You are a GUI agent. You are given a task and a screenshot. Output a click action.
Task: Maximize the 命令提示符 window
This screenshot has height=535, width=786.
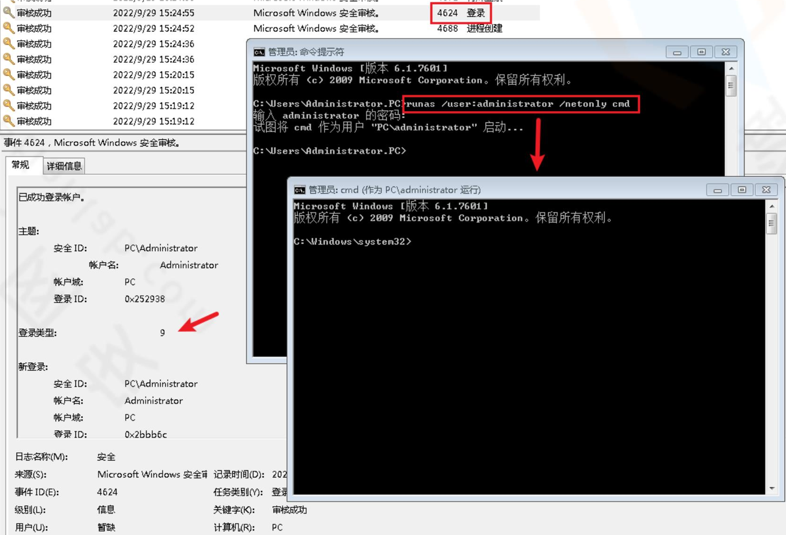pyautogui.click(x=701, y=52)
